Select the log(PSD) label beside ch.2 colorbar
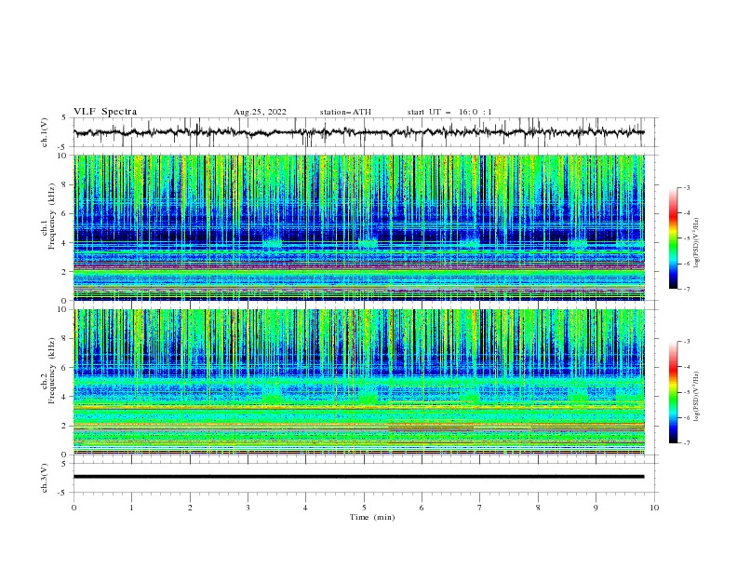The width and height of the screenshot is (737, 570). [x=697, y=397]
